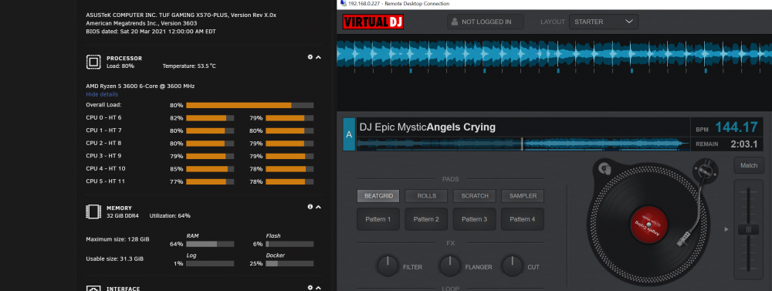The image size is (772, 291).
Task: Click the NOT LOGGED IN button
Action: click(486, 22)
